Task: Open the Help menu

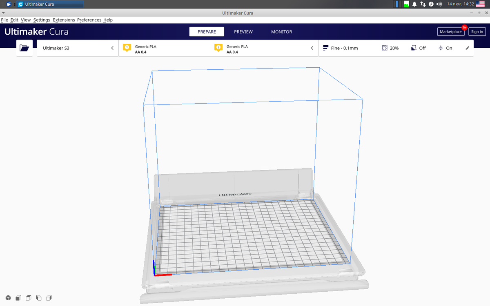Action: tap(108, 20)
